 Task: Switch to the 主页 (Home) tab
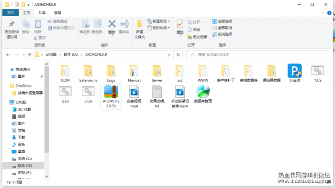[x=26, y=13]
